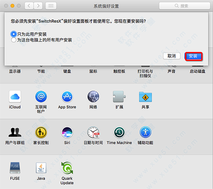Open Users & Groups (用户与群组) icon

point(15,132)
